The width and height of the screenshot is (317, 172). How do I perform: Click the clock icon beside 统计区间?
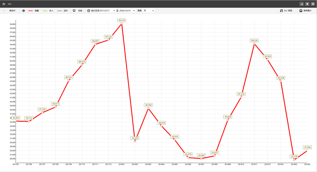88,11
